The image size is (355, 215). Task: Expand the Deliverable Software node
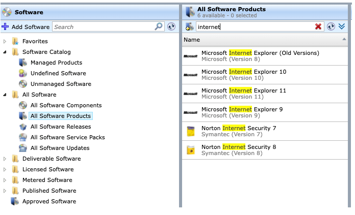5,159
